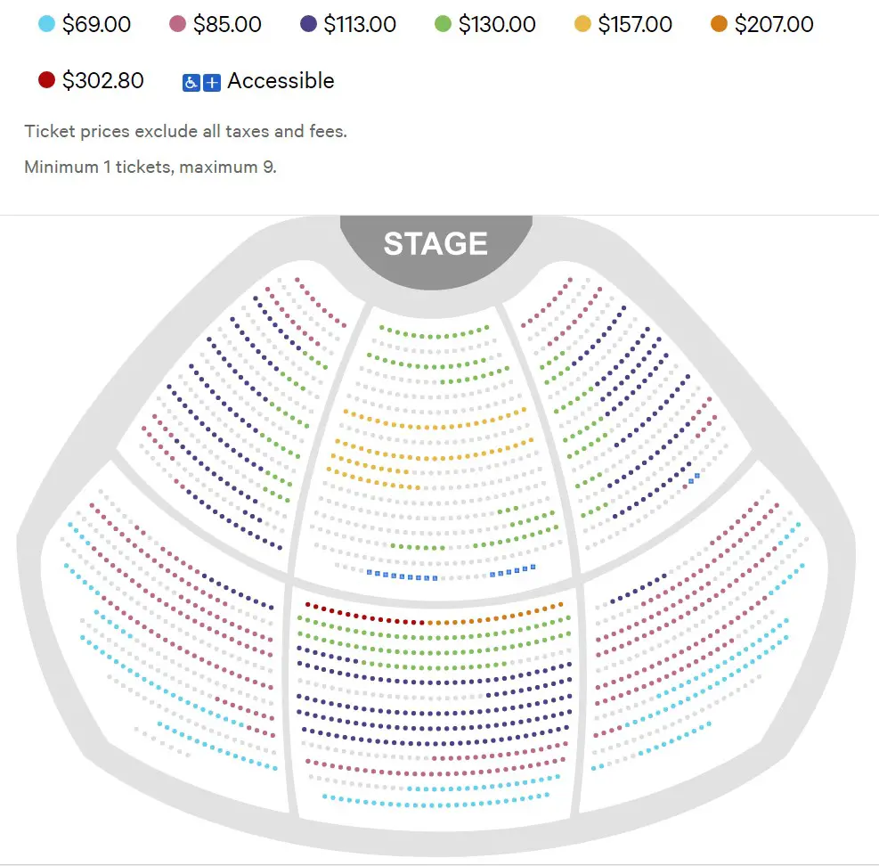Screen dimensions: 879x866
Task: Select the red $302.80 price legend dot
Action: click(46, 80)
